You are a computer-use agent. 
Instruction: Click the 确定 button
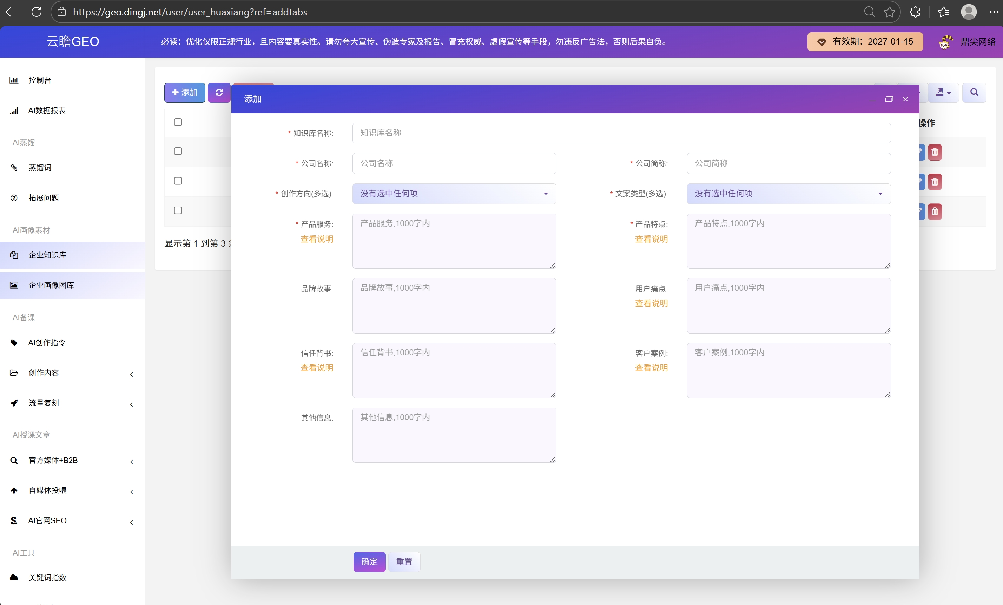tap(369, 562)
